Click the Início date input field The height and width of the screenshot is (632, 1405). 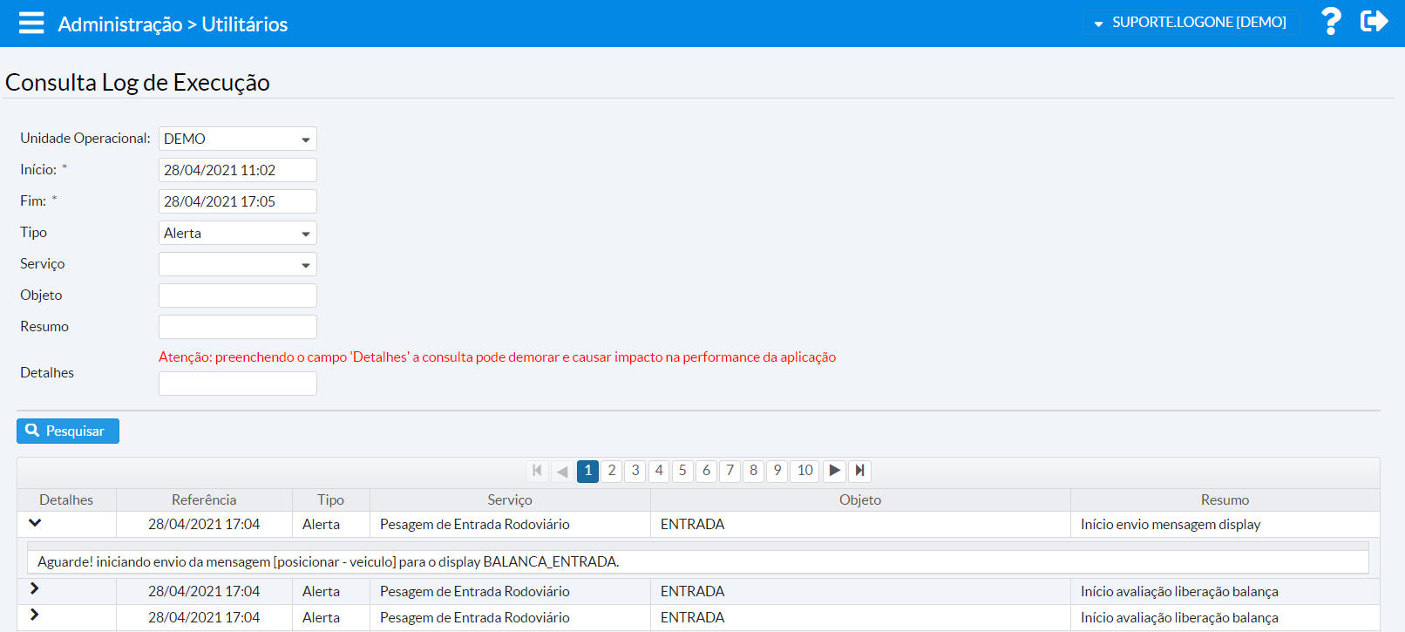pos(237,170)
